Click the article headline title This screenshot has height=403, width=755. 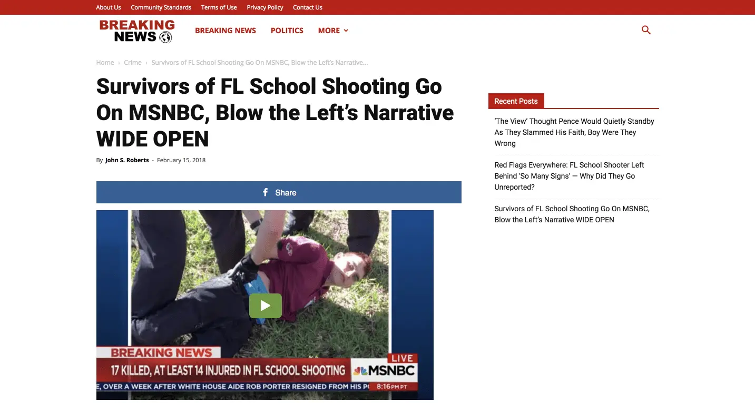[275, 113]
